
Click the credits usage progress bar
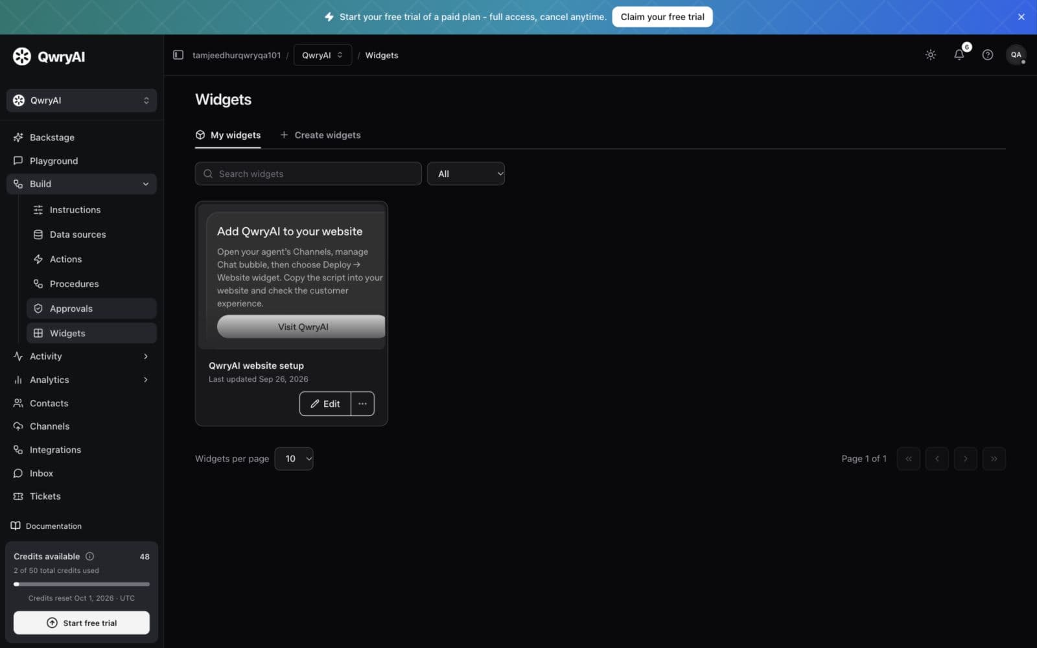click(x=82, y=584)
